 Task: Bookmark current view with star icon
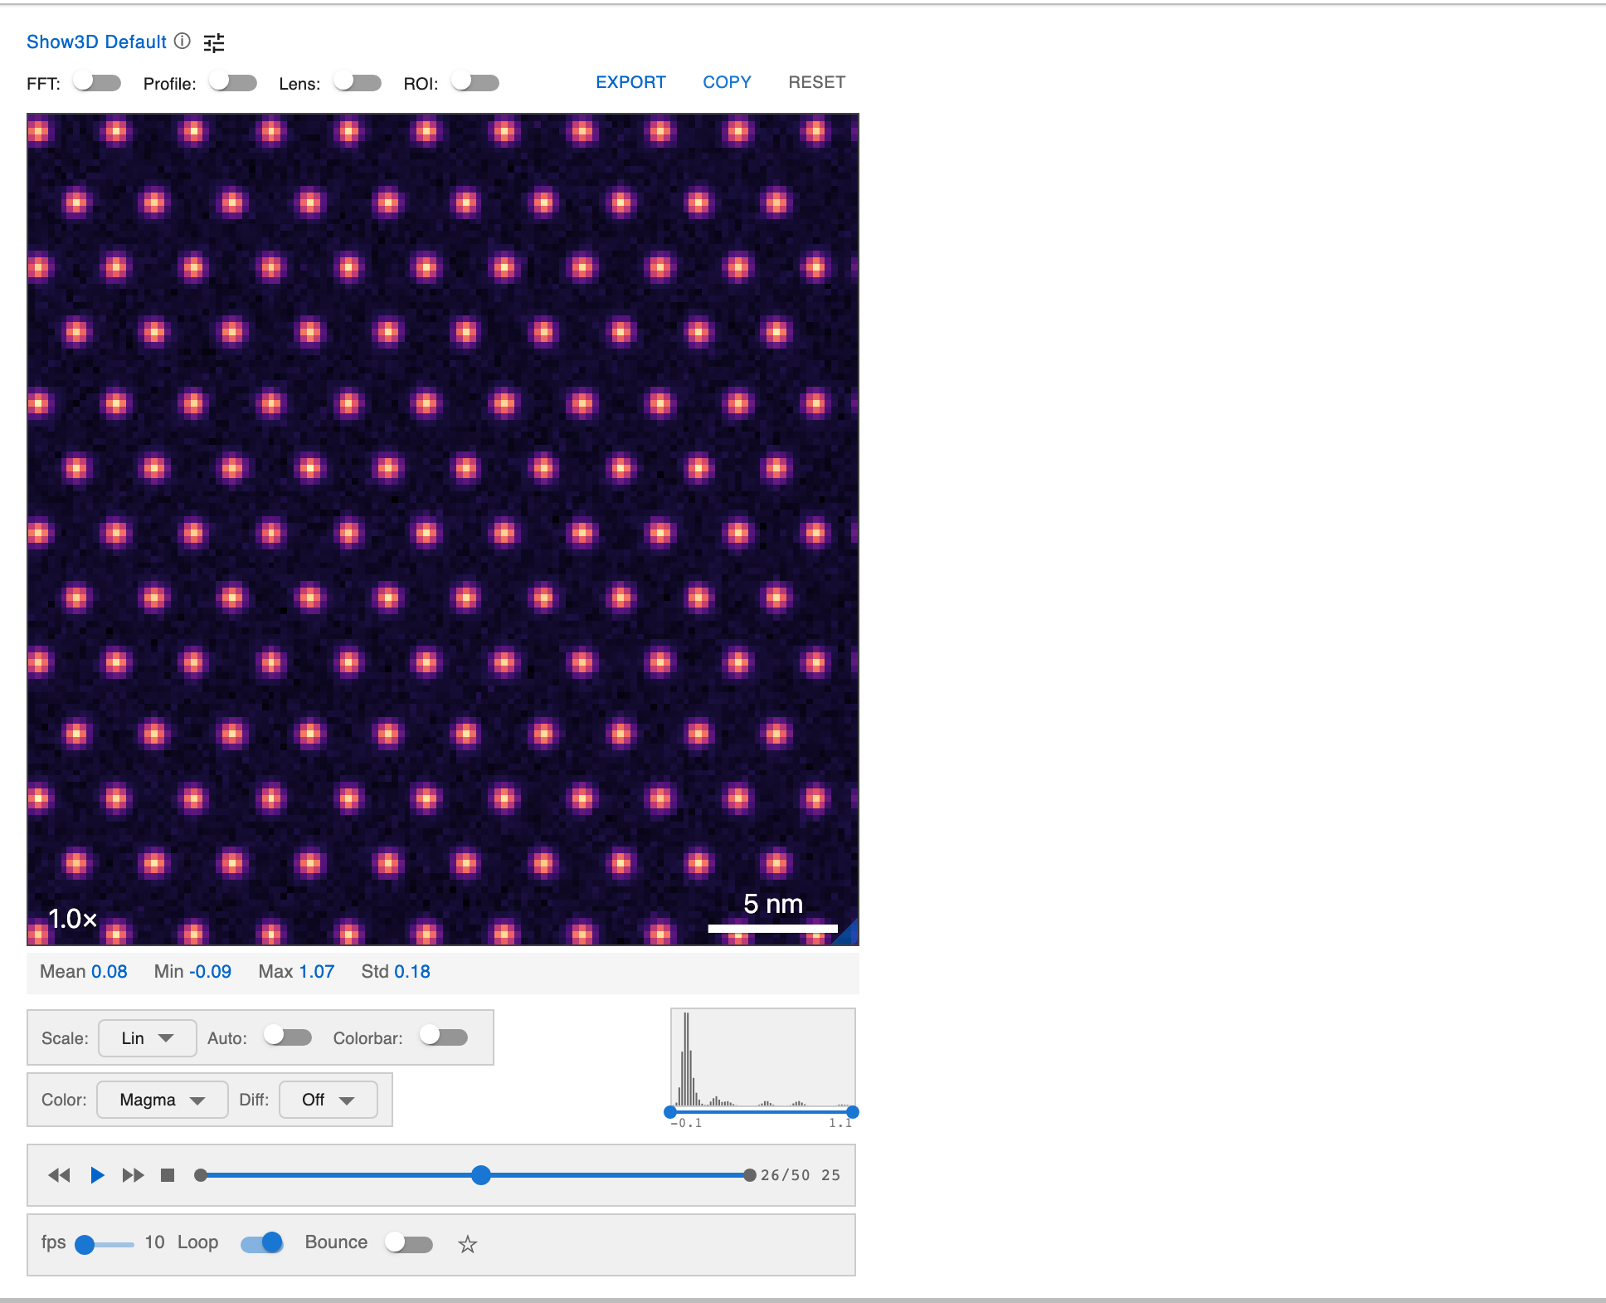click(x=468, y=1244)
